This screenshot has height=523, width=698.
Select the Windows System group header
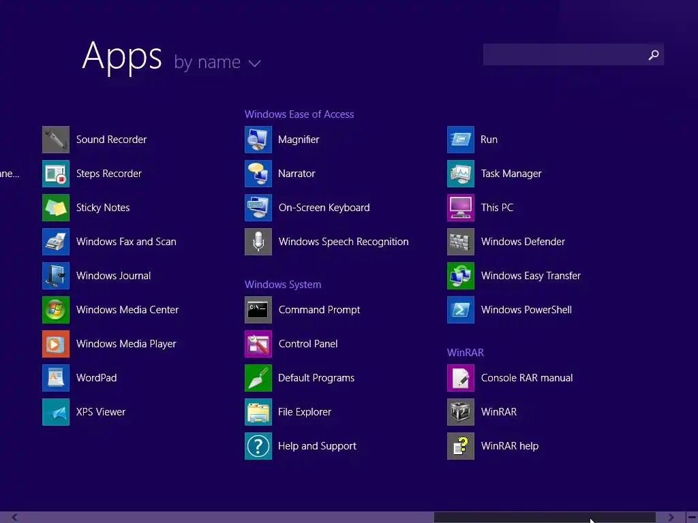click(x=283, y=285)
